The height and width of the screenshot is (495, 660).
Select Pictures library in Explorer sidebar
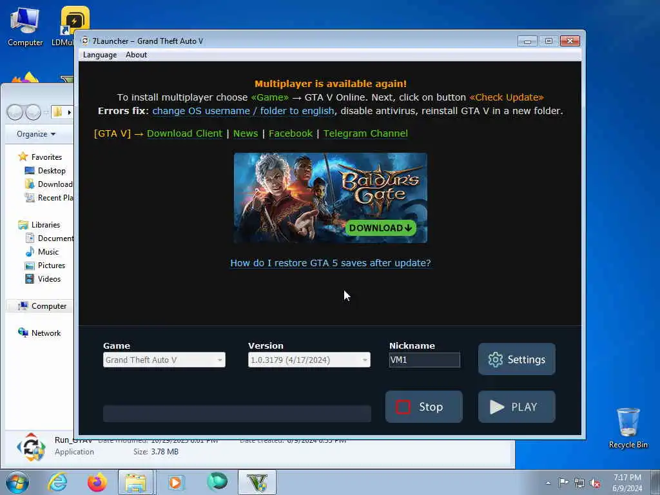tap(45, 265)
